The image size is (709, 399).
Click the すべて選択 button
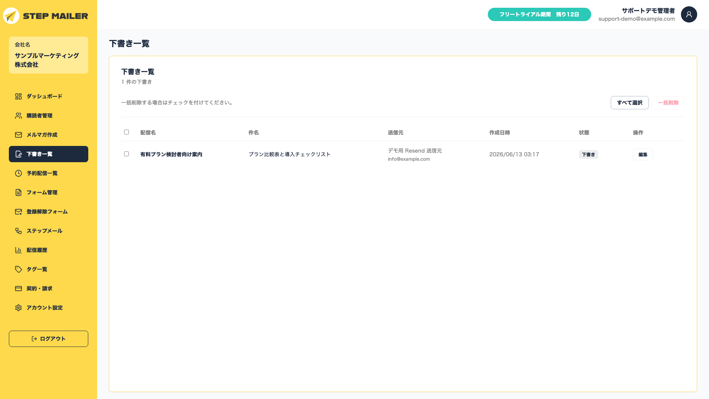click(630, 103)
